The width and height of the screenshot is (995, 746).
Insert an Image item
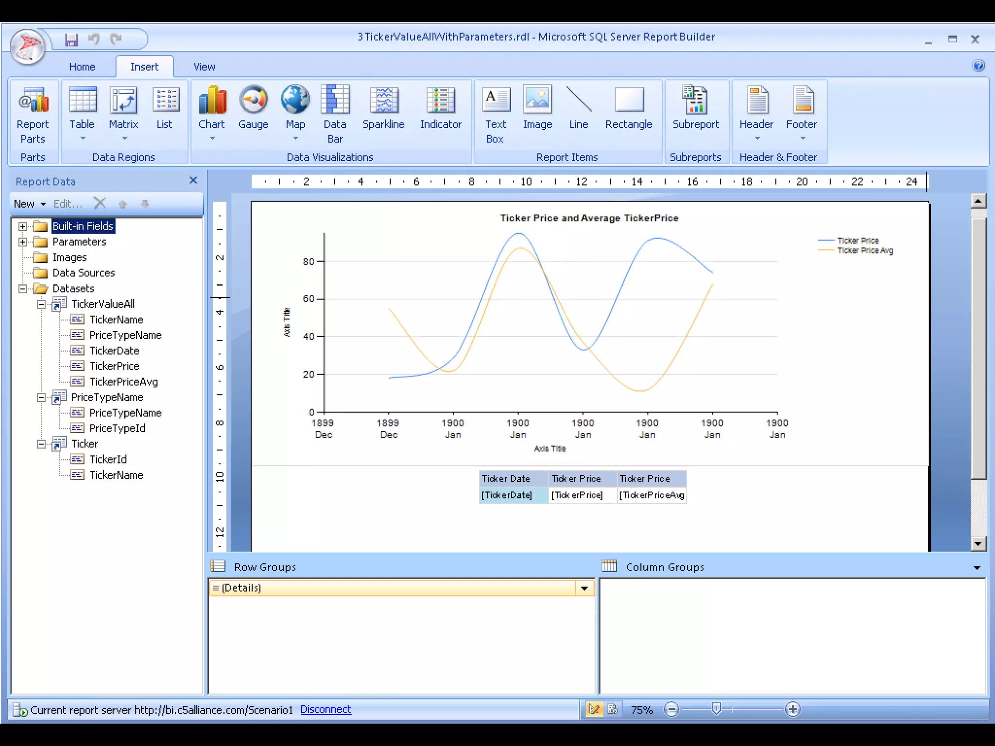(x=537, y=109)
